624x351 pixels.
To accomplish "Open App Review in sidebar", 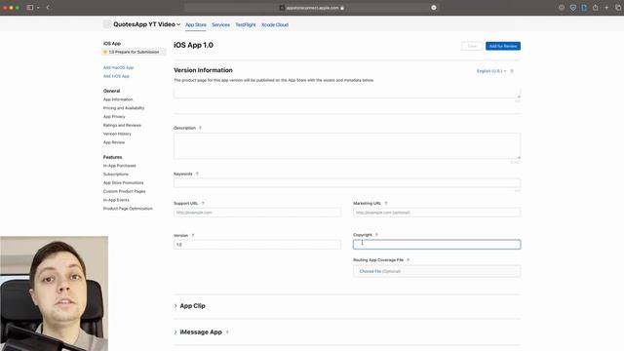I will [114, 142].
